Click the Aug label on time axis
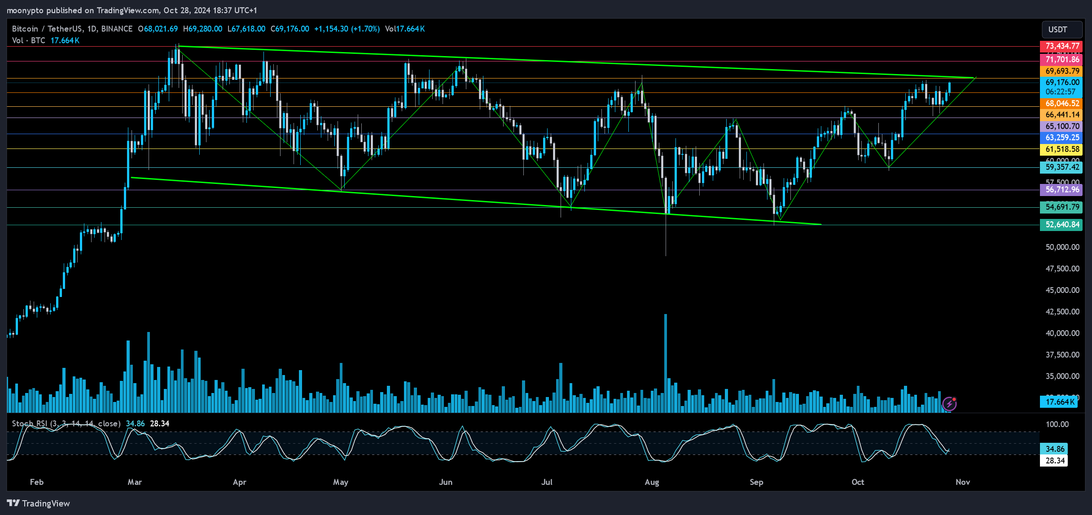 tap(652, 482)
